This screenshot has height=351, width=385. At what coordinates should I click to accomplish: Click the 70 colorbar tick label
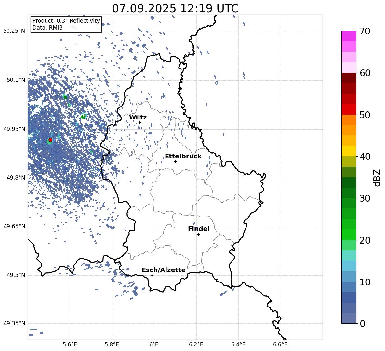point(365,31)
